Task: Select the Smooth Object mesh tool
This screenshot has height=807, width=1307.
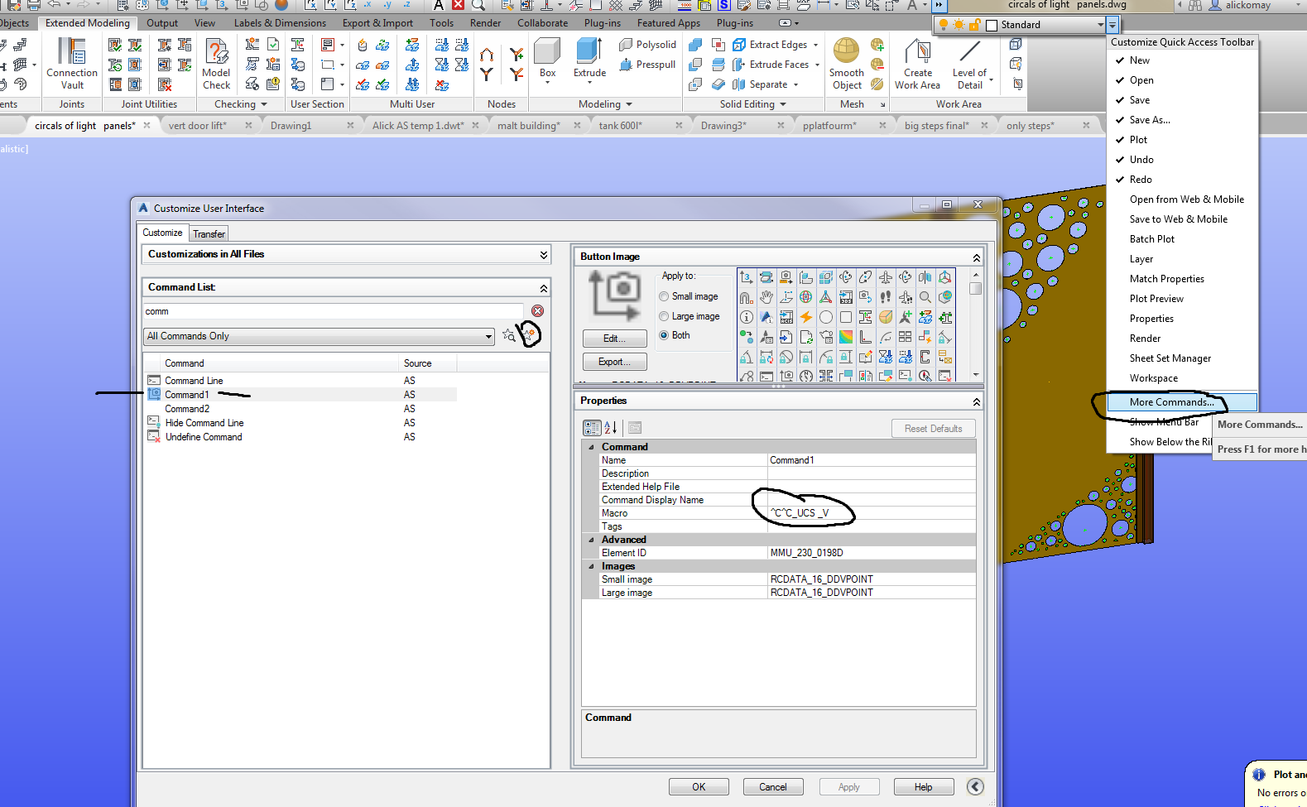Action: (x=847, y=64)
